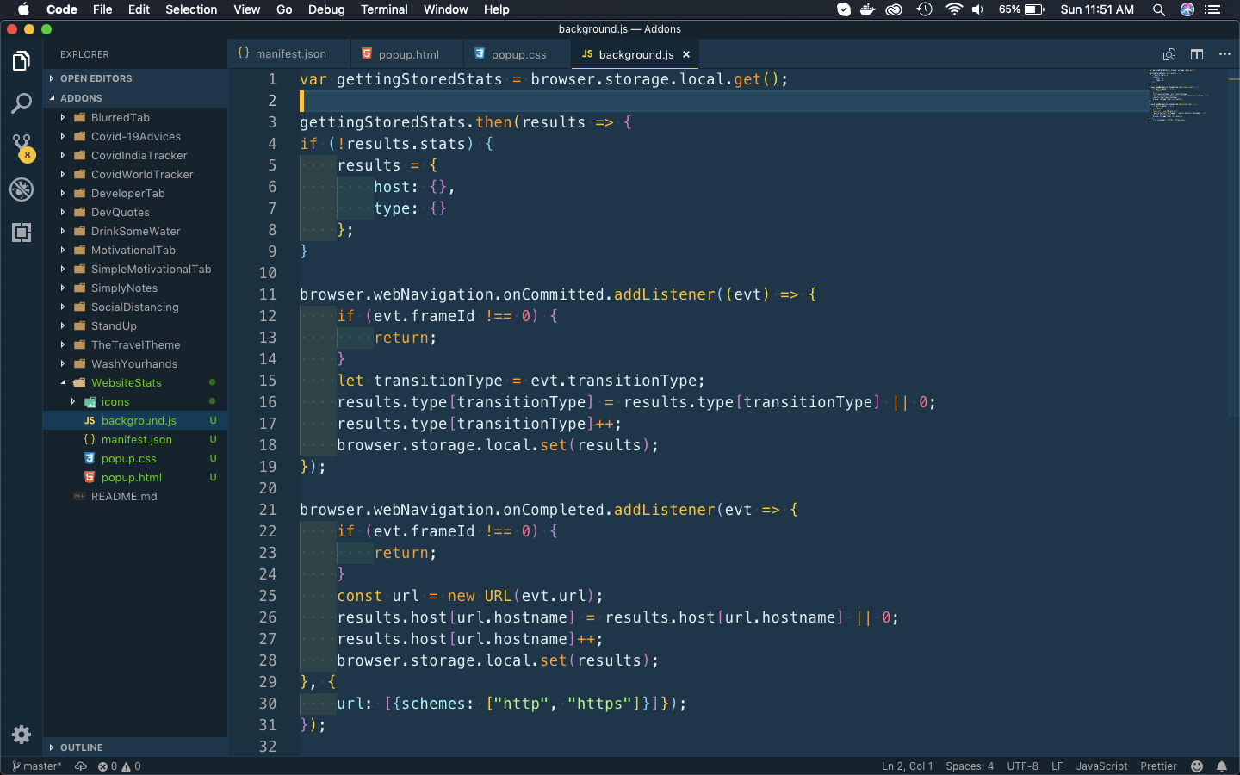This screenshot has width=1240, height=775.
Task: Click the date and time Sun 11:51 AM
Action: coord(1097,9)
